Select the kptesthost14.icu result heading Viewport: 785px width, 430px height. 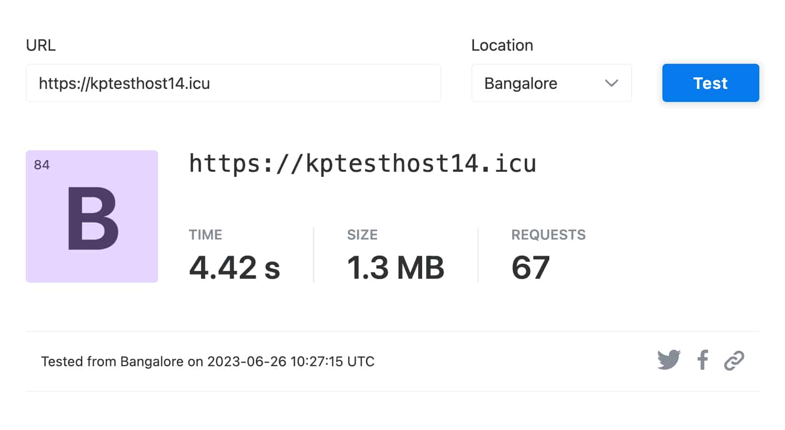[x=362, y=163]
